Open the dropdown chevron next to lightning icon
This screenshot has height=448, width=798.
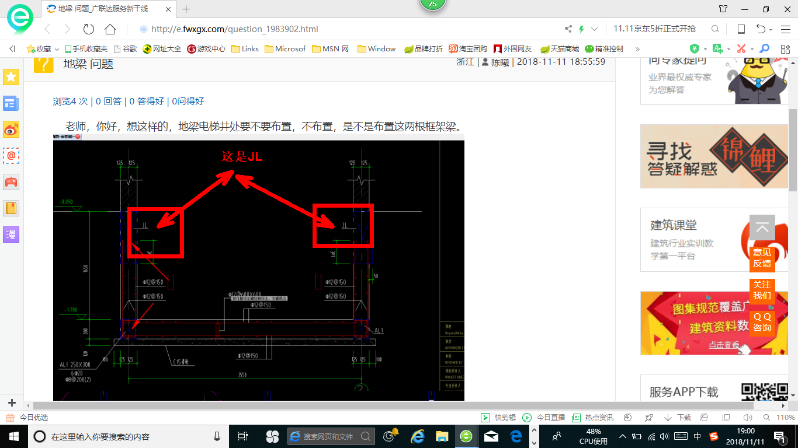[x=595, y=29]
